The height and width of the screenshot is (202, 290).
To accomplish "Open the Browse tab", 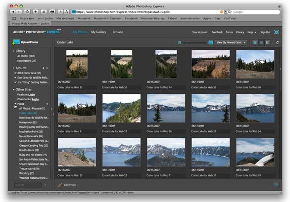I will (x=118, y=32).
